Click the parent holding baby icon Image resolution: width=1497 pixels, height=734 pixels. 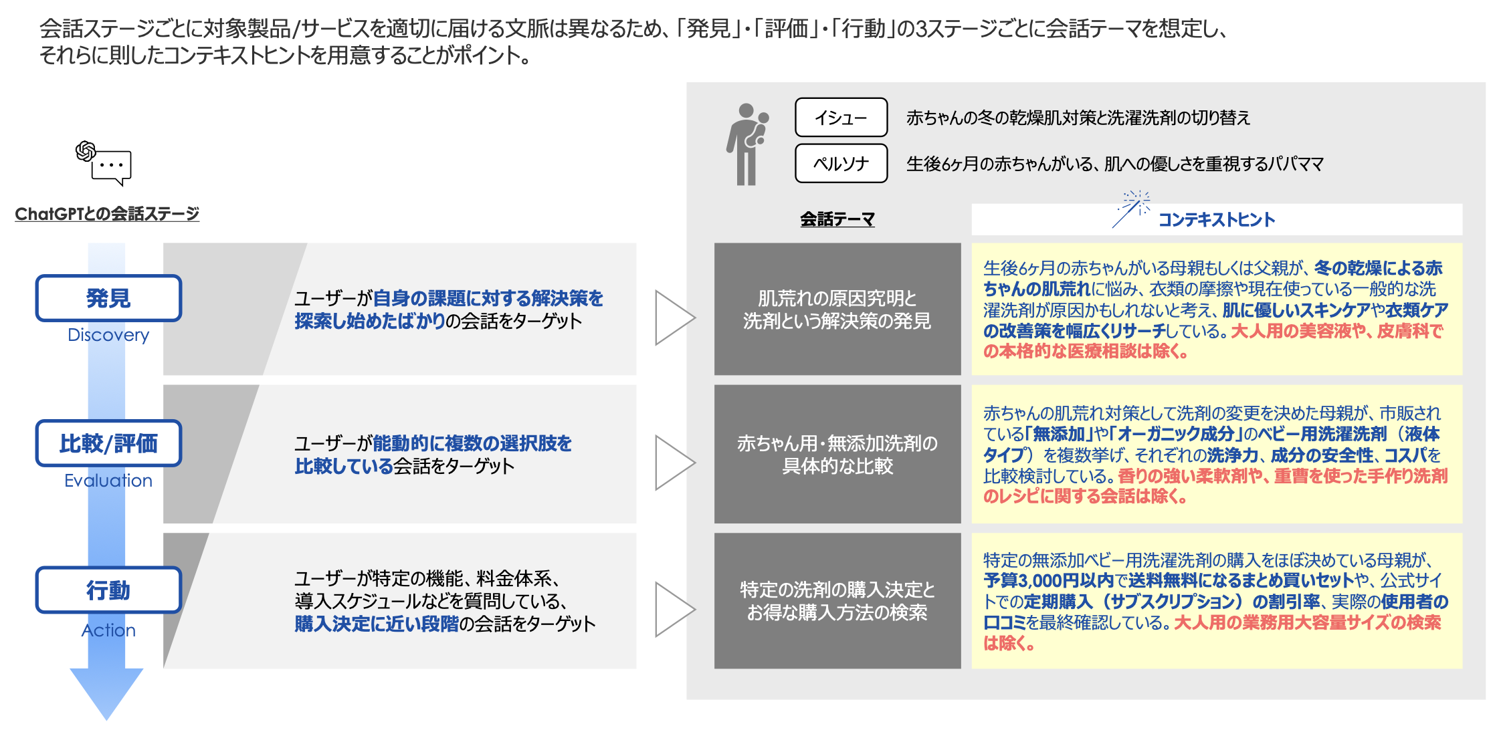point(748,144)
